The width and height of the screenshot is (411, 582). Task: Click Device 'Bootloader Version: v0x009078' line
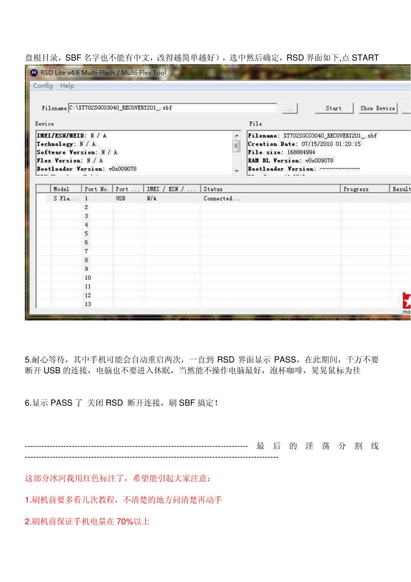tap(86, 169)
